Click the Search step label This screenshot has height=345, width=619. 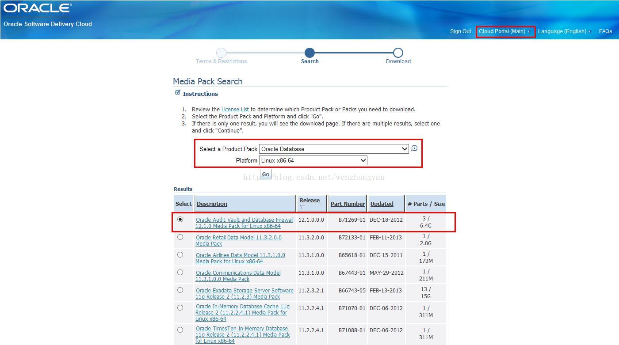point(310,61)
